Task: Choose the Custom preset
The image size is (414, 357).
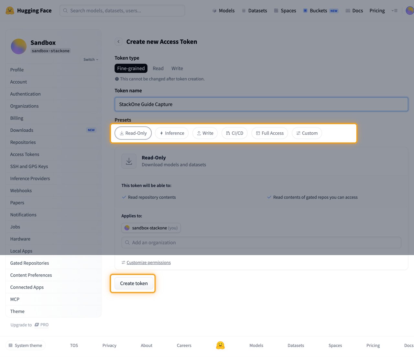Action: [x=307, y=133]
